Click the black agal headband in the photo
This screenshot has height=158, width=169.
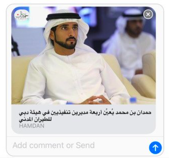pos(63,17)
